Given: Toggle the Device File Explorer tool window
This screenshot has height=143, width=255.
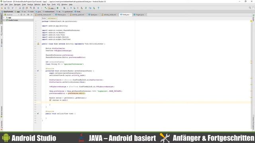Looking at the screenshot, I should click(253, 122).
